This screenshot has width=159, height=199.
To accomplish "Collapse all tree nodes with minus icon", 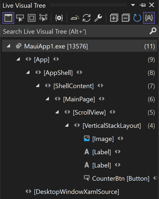I will click(126, 18).
